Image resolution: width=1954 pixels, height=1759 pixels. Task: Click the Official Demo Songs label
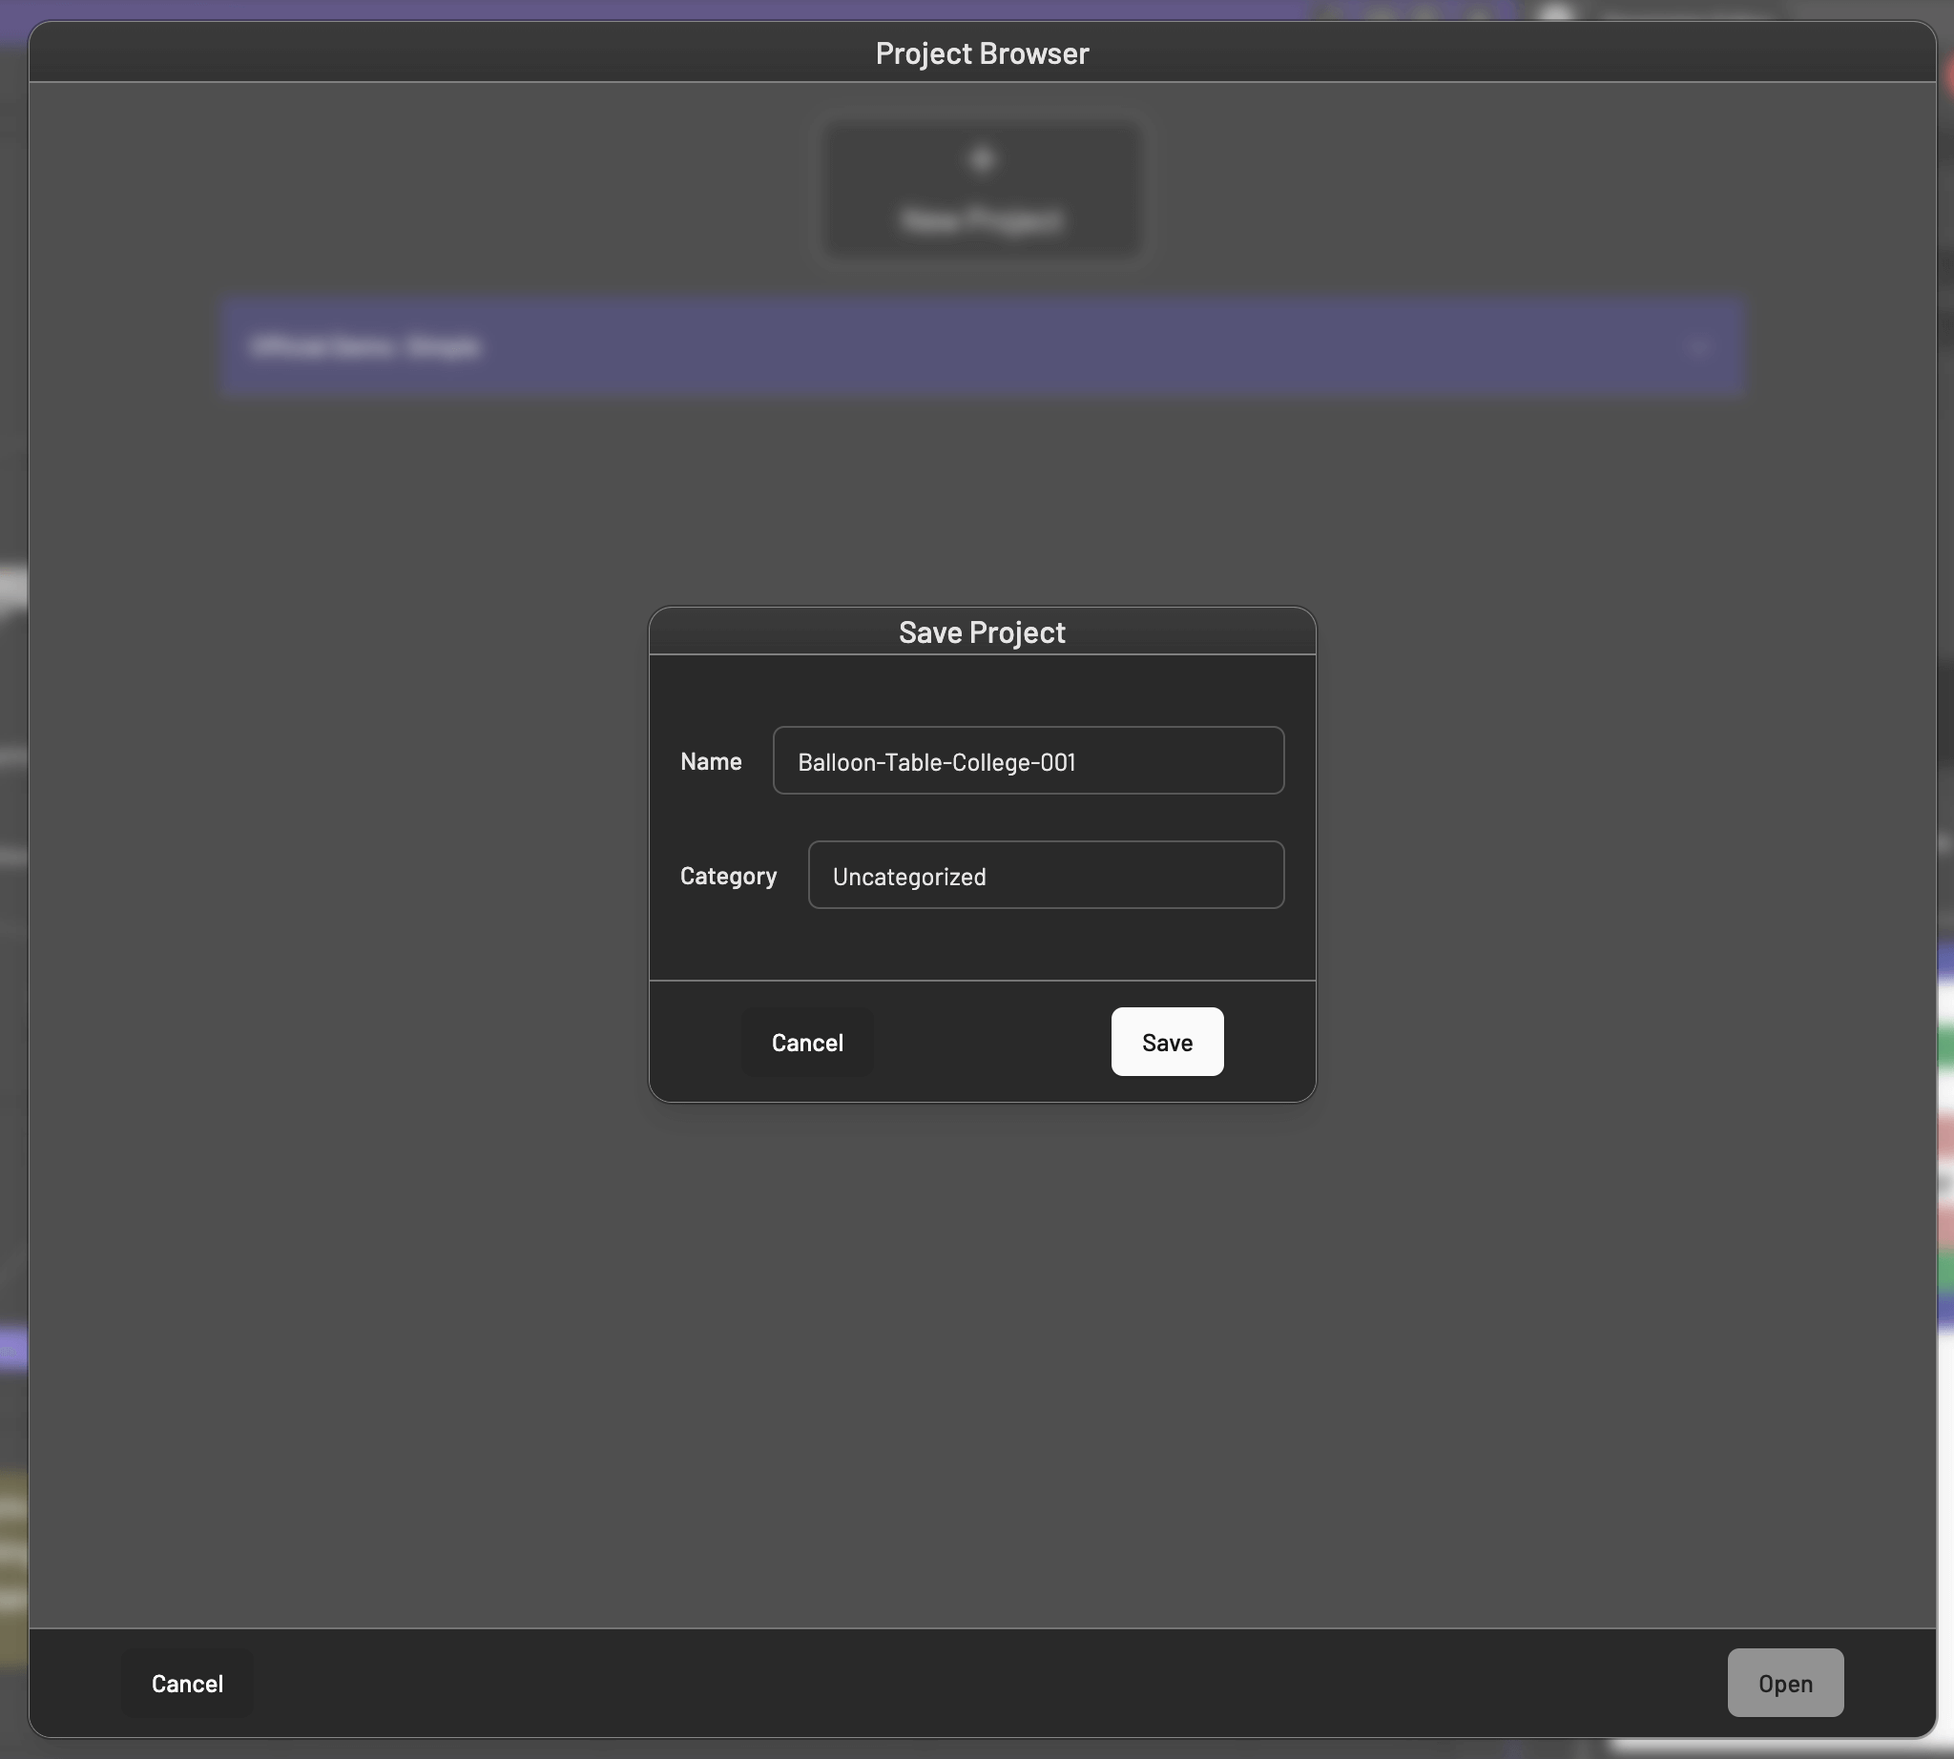364,346
